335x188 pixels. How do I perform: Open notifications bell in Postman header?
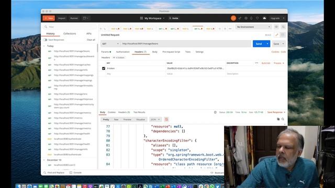pyautogui.click(x=251, y=18)
